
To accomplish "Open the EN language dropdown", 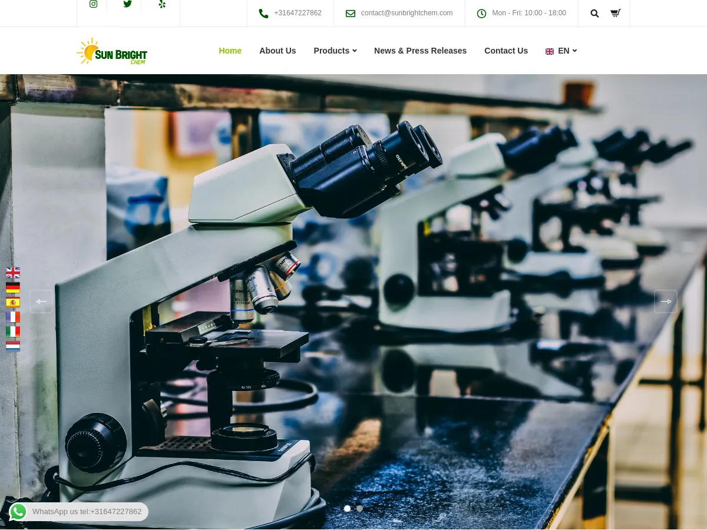I will click(560, 51).
